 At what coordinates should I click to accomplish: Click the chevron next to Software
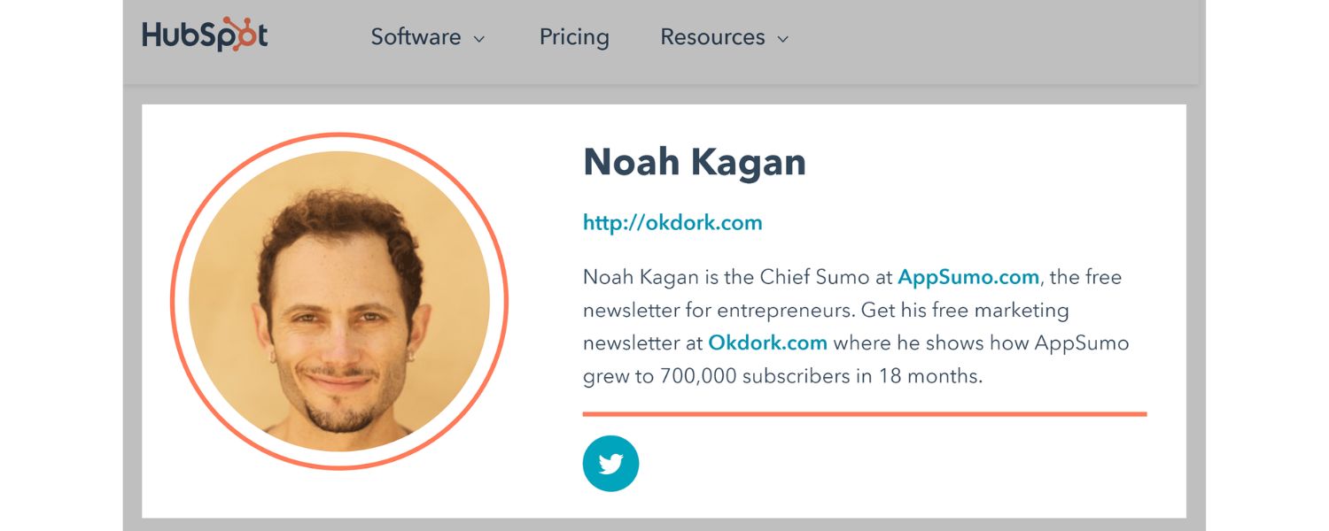pyautogui.click(x=478, y=39)
